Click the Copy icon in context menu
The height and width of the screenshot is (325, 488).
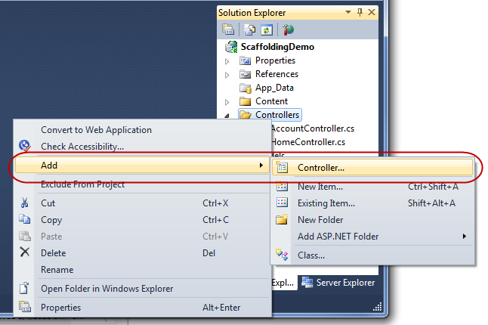[25, 219]
